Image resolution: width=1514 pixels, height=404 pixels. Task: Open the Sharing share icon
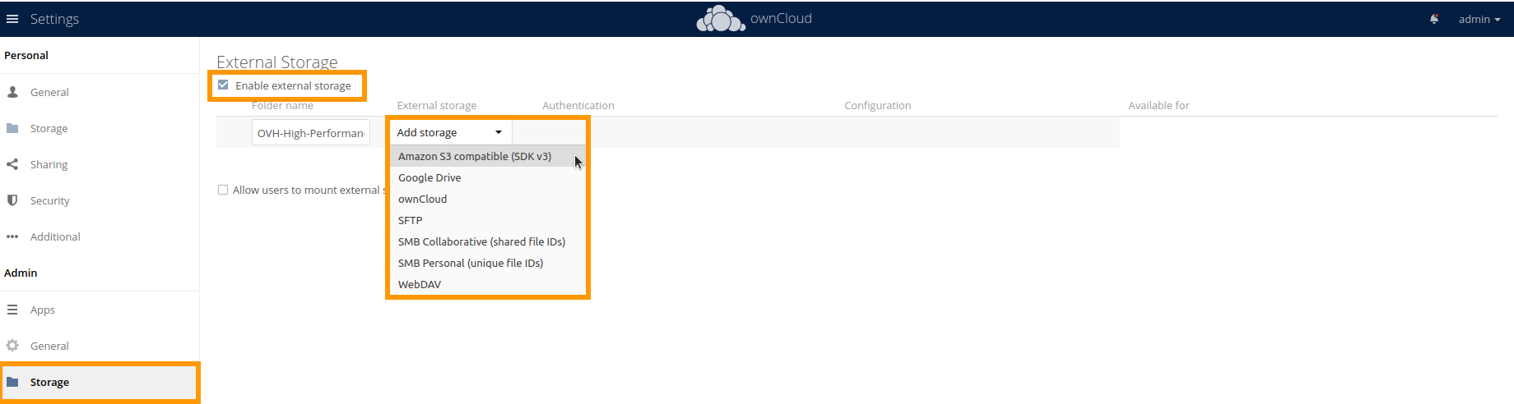(x=12, y=164)
